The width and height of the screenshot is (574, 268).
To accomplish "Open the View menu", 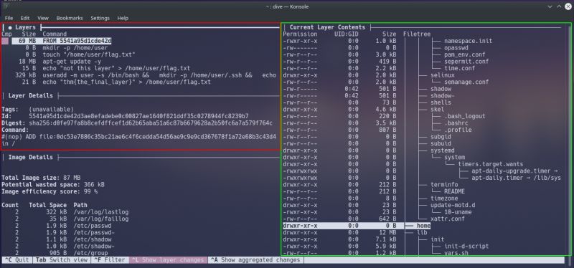I will (x=43, y=18).
